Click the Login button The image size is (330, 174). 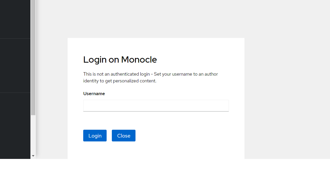point(95,136)
